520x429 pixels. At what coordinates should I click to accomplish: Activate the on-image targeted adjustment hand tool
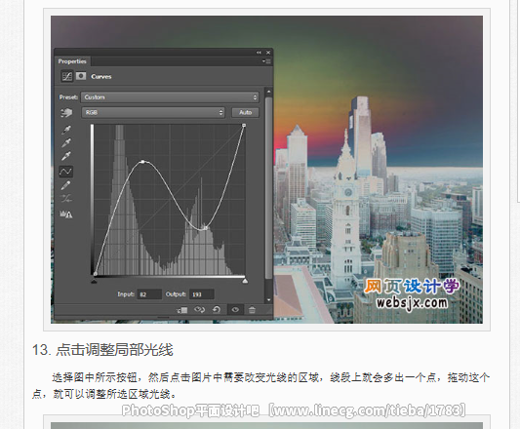pos(66,113)
